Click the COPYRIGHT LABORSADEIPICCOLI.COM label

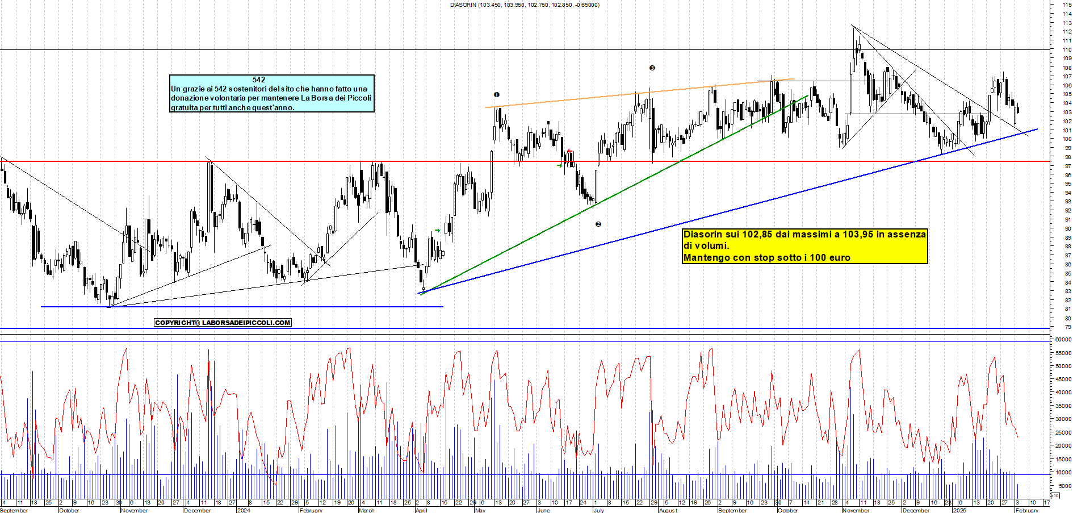223,323
